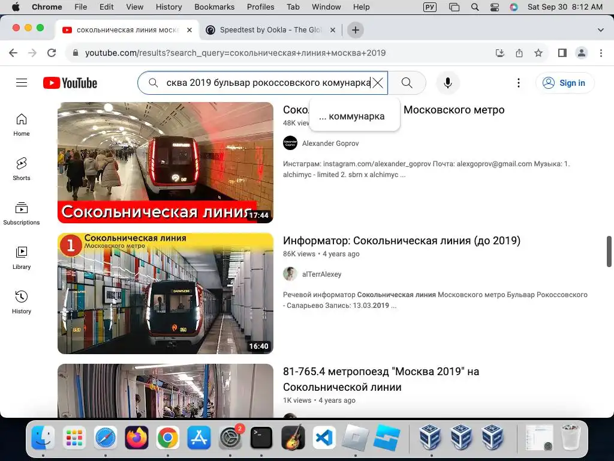Image resolution: width=614 pixels, height=461 pixels.
Task: Open the Chrome profile avatar
Action: coord(582,53)
